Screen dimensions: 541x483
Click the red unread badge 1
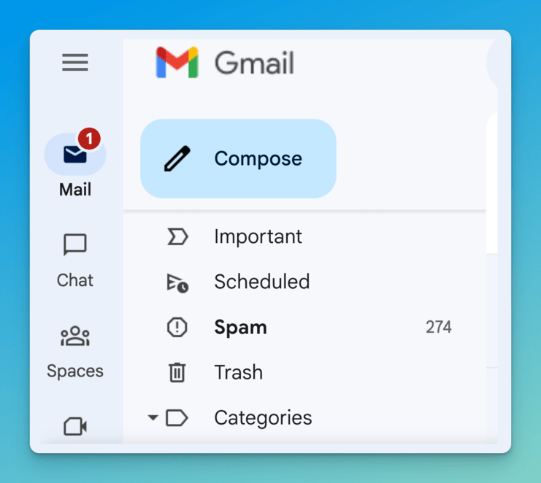[89, 139]
